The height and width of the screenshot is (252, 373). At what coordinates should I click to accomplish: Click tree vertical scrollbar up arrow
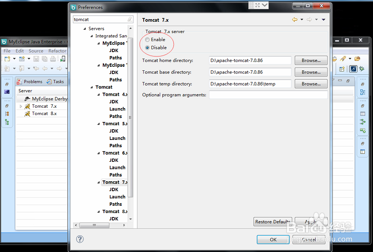(x=131, y=28)
